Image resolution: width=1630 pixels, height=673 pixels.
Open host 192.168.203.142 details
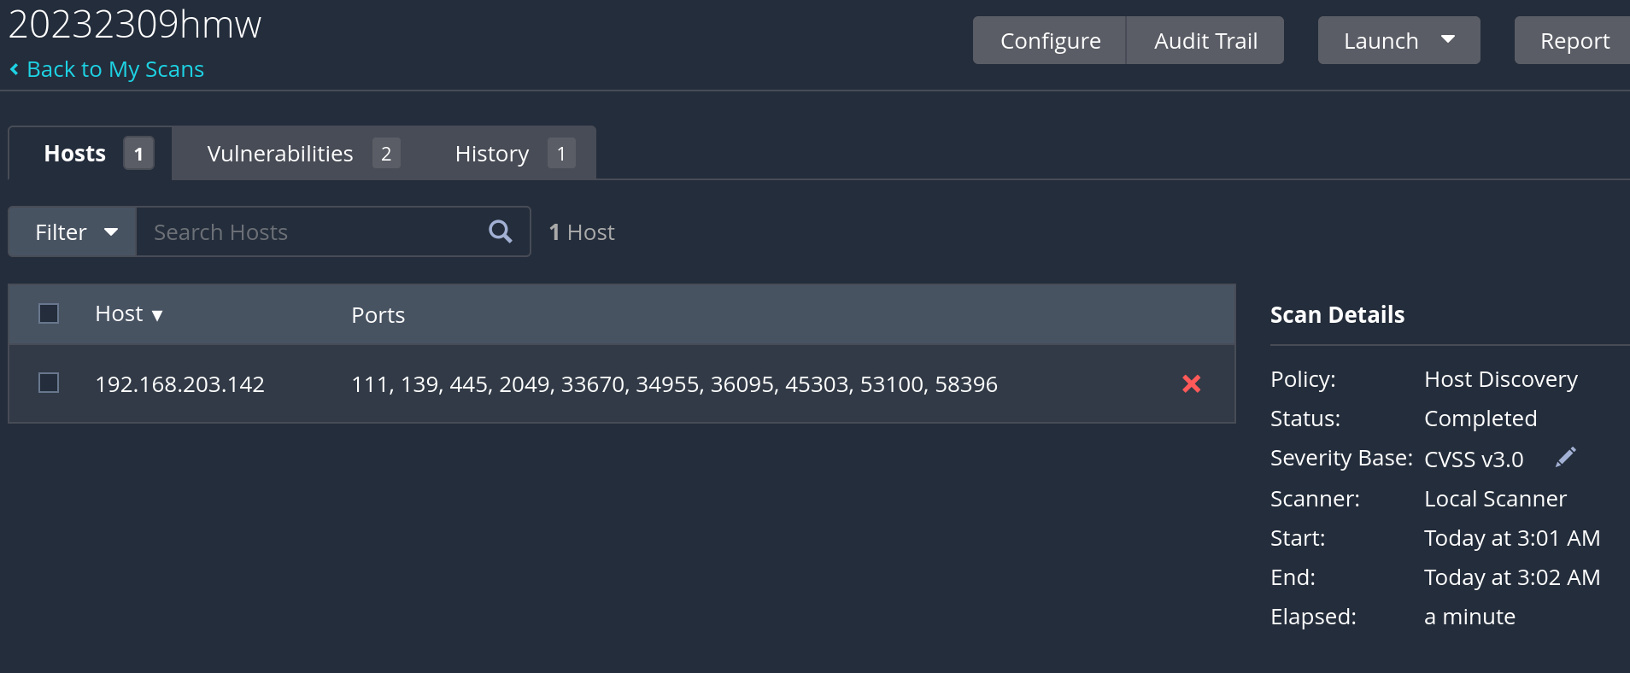(180, 384)
